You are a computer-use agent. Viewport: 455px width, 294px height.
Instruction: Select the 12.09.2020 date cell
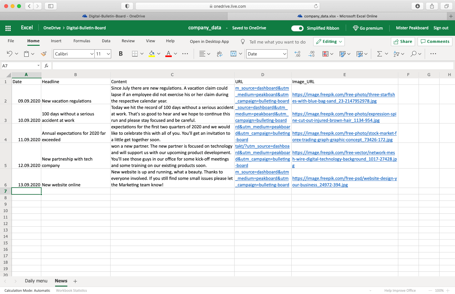[26, 156]
